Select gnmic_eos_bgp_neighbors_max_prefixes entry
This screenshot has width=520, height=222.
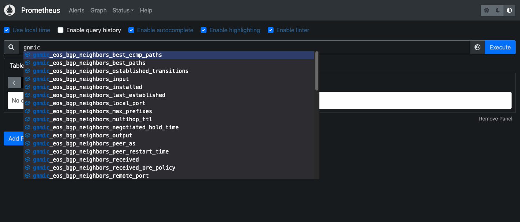pyautogui.click(x=169, y=111)
